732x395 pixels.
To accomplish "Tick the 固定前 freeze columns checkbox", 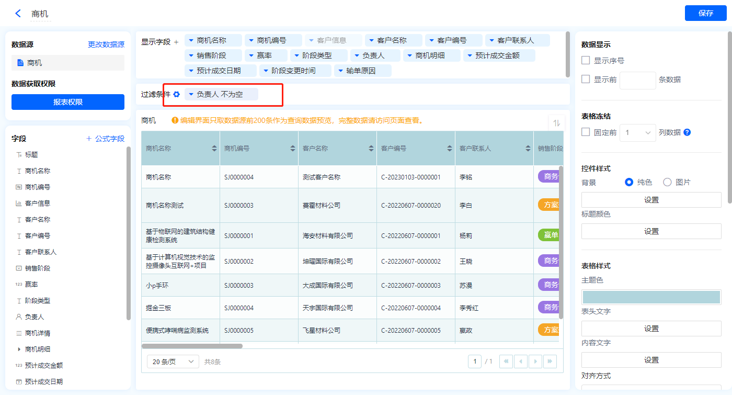I will click(x=586, y=132).
